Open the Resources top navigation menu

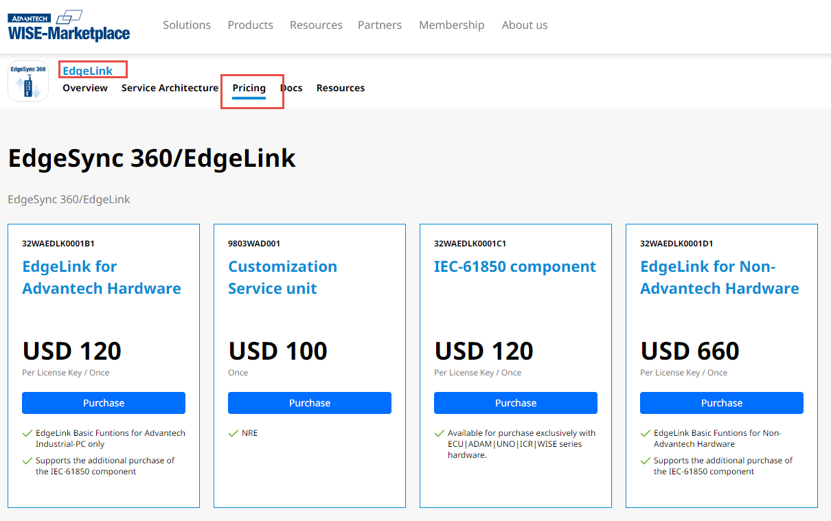(x=316, y=25)
